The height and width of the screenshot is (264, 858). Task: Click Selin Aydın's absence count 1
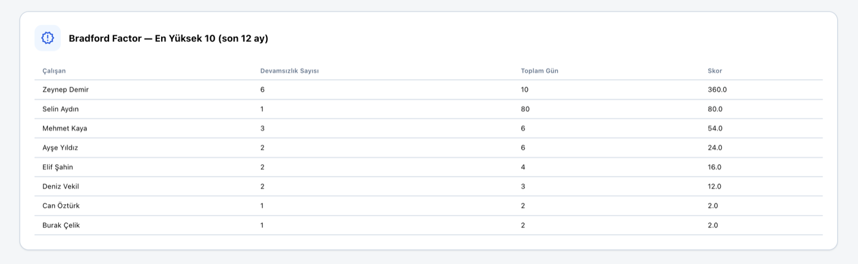click(262, 109)
